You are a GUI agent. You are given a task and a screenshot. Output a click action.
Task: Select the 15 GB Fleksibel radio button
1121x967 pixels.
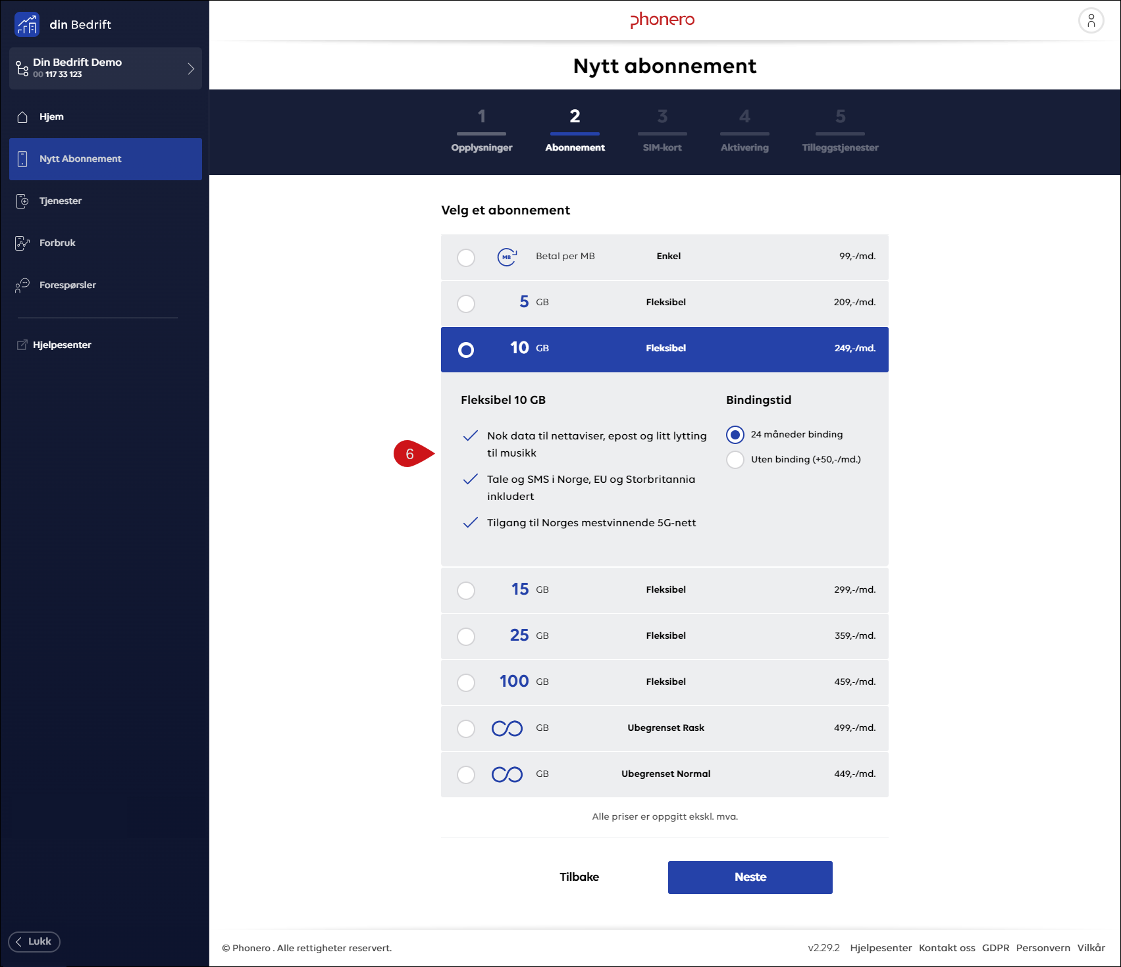point(466,590)
